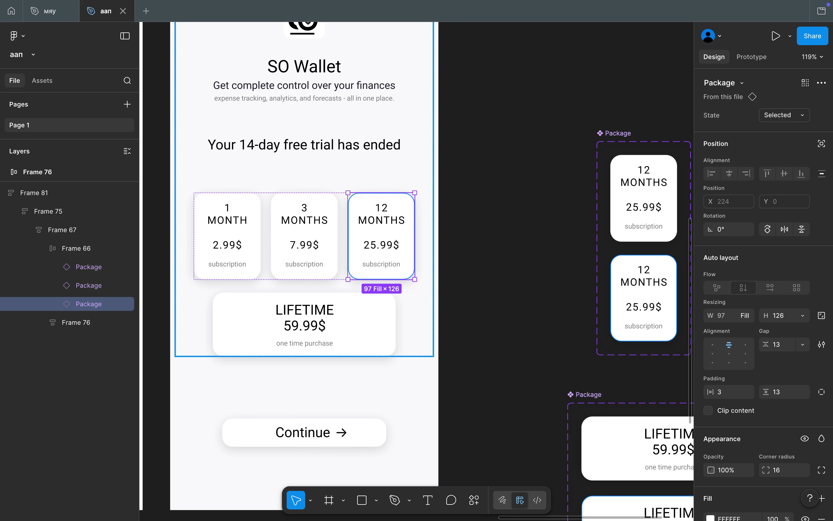
Task: Open the State Selected dropdown
Action: click(784, 115)
